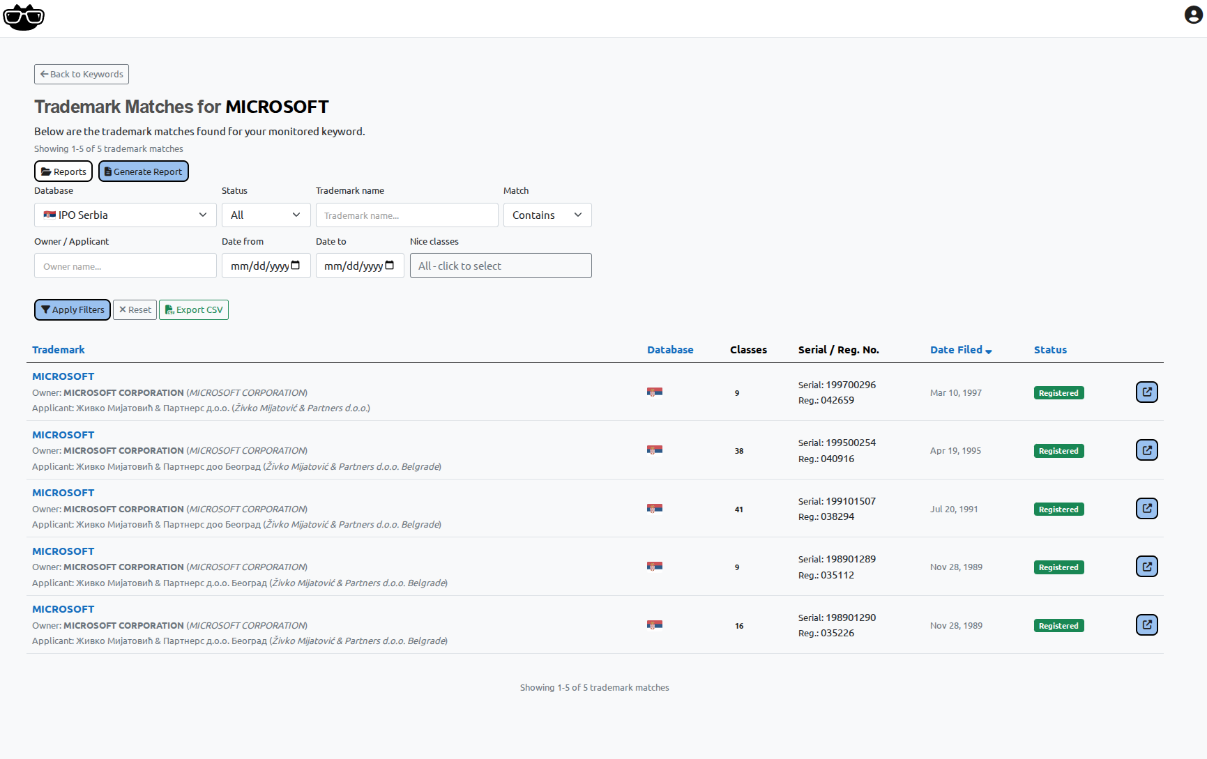
Task: Click the Date Filed sort arrow
Action: pos(989,351)
